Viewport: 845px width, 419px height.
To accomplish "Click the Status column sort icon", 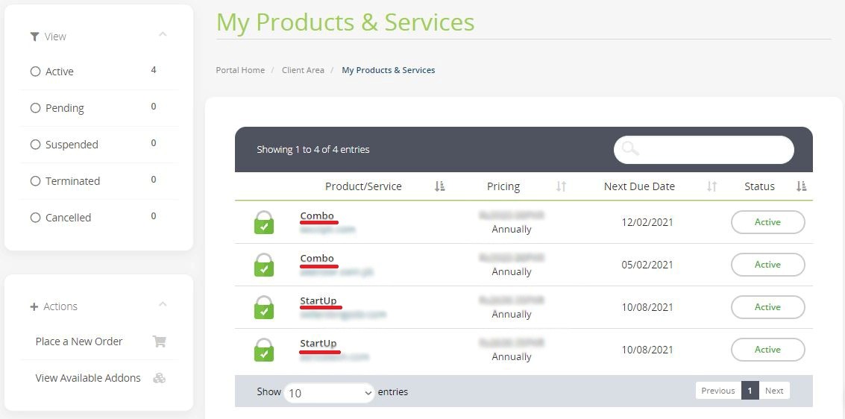I will (x=801, y=186).
